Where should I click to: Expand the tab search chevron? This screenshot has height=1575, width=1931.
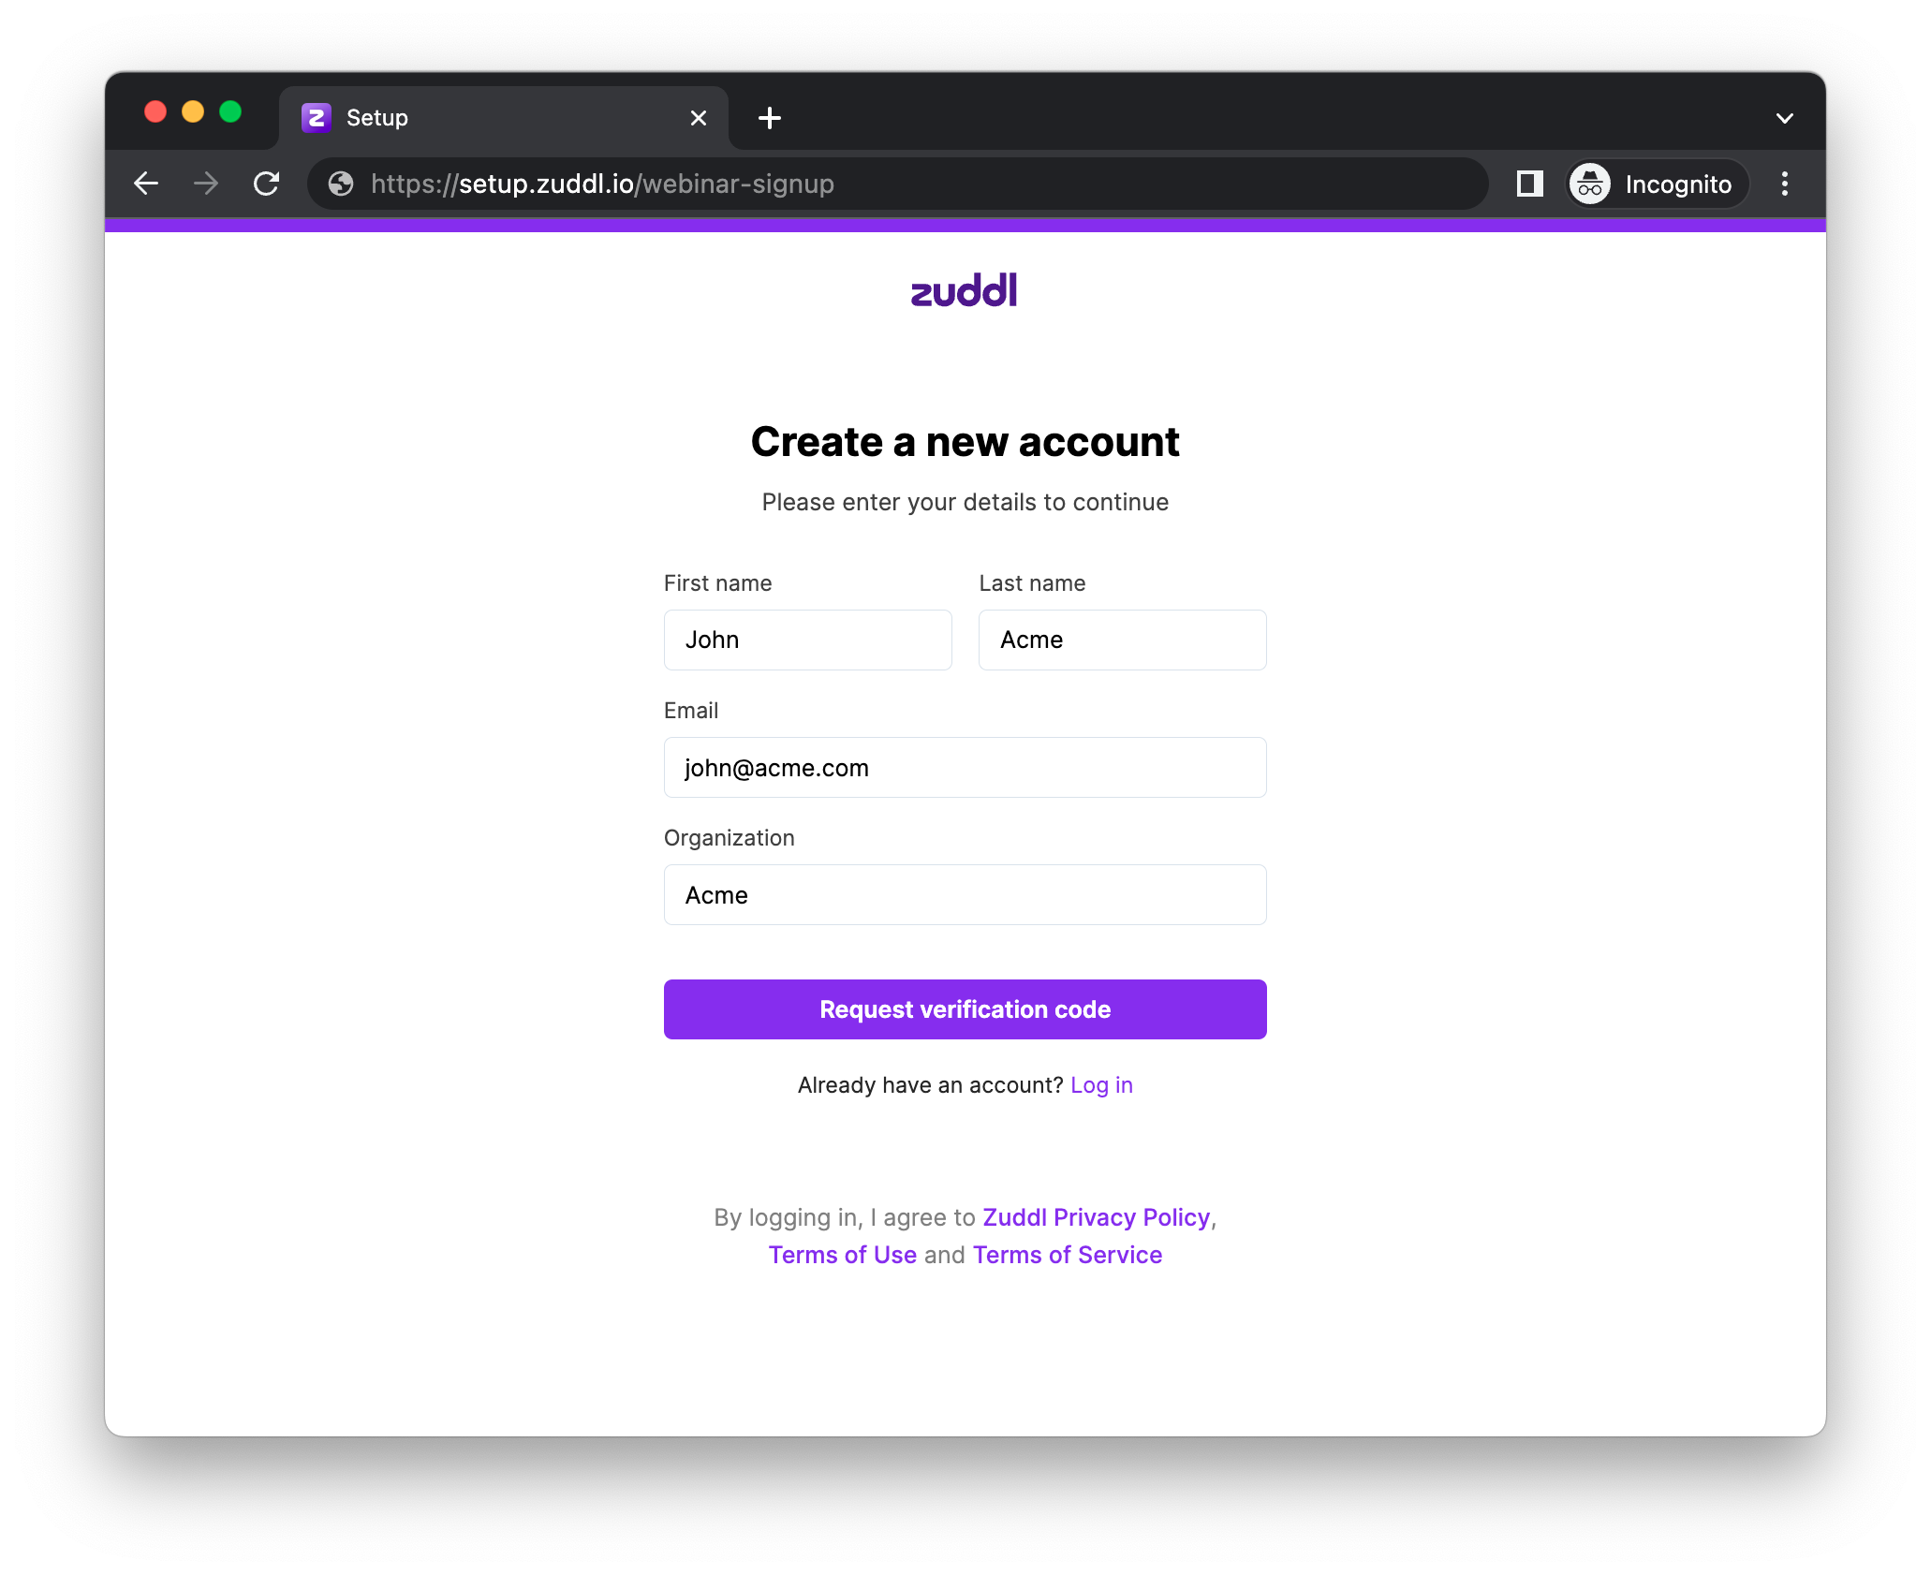1784,118
